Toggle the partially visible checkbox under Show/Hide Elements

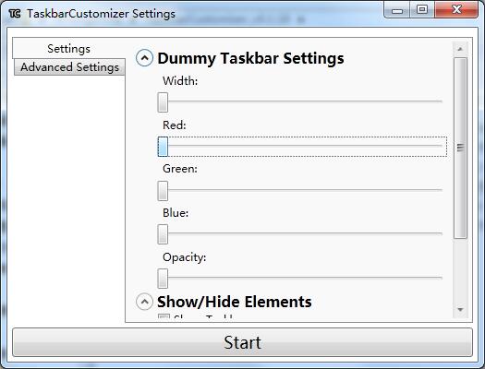point(164,316)
